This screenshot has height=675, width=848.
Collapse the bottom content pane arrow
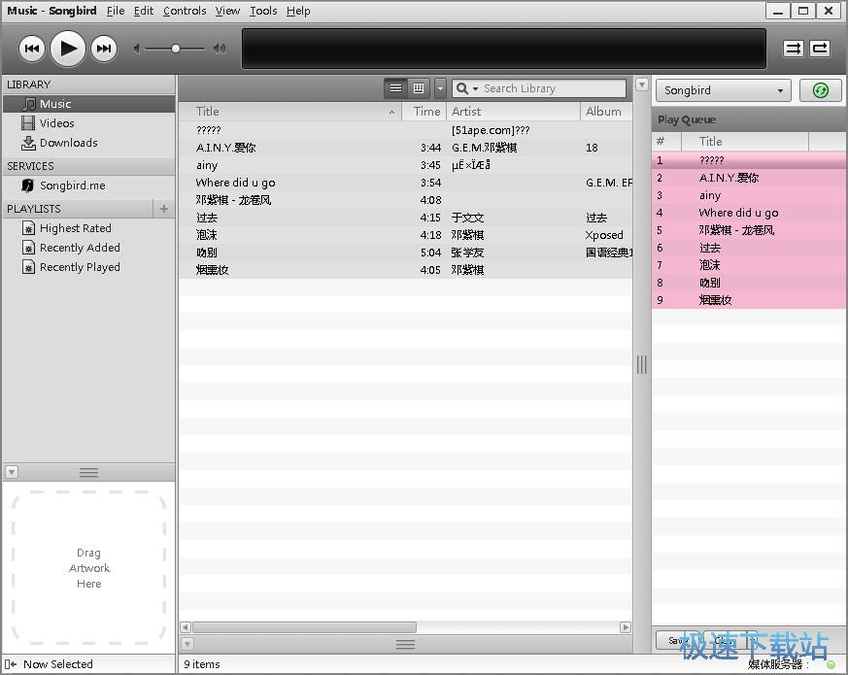coord(187,644)
